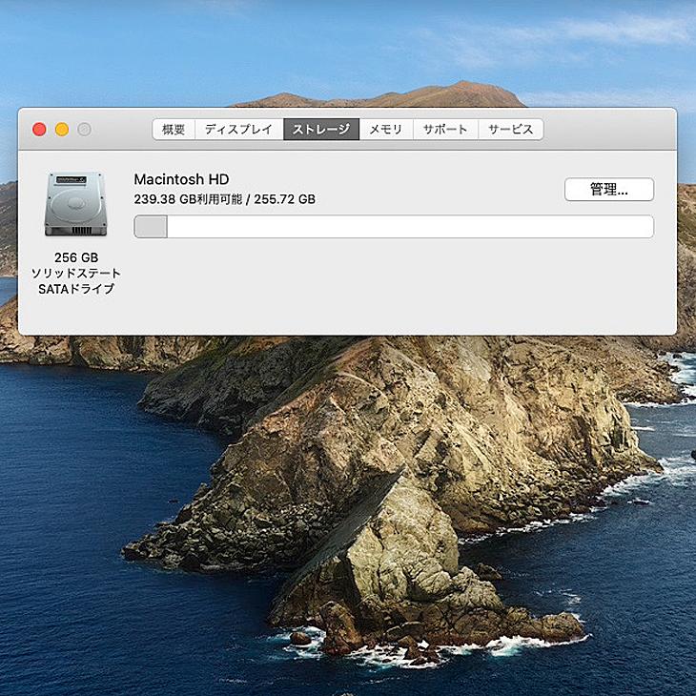Open the 概要 tab
Image resolution: width=696 pixels, height=696 pixels.
point(173,130)
